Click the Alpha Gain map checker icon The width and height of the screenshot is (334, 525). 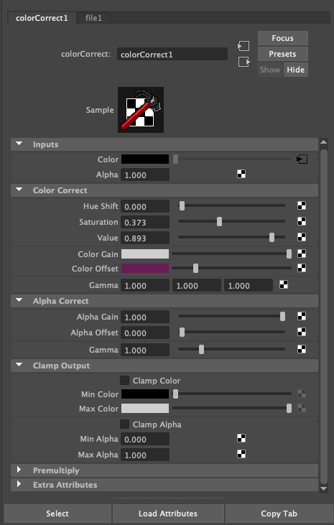pyautogui.click(x=302, y=316)
